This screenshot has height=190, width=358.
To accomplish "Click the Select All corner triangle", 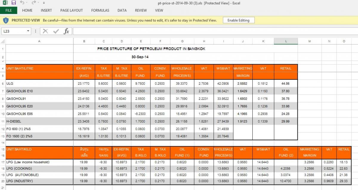I will tap(3, 41).
